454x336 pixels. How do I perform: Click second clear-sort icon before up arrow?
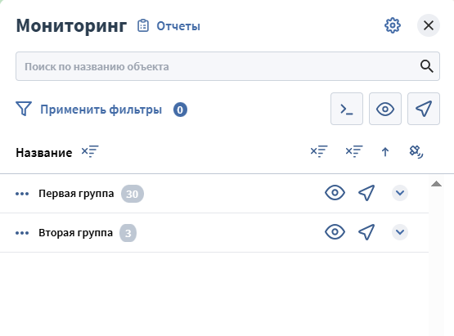354,151
